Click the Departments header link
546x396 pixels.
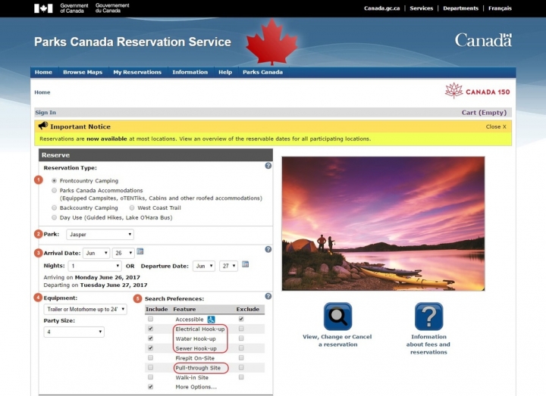pos(461,8)
